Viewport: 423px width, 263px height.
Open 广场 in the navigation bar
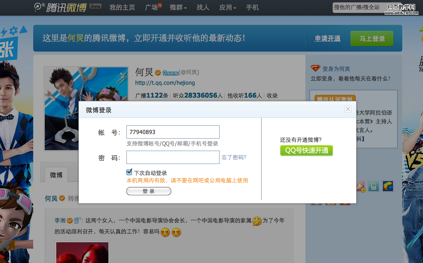[152, 7]
